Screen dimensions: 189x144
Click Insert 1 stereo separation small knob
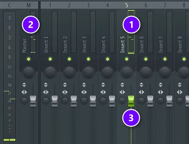pyautogui.click(x=46, y=101)
